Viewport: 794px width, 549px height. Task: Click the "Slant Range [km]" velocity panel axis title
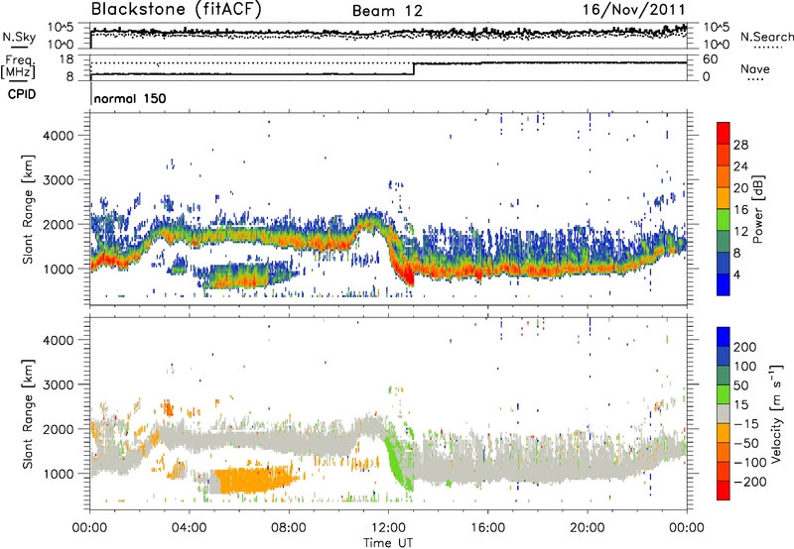(x=29, y=413)
